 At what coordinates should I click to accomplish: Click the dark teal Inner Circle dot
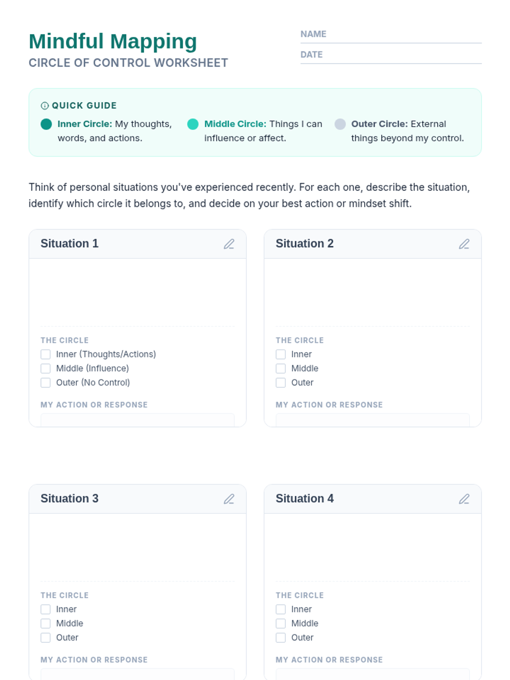[46, 124]
